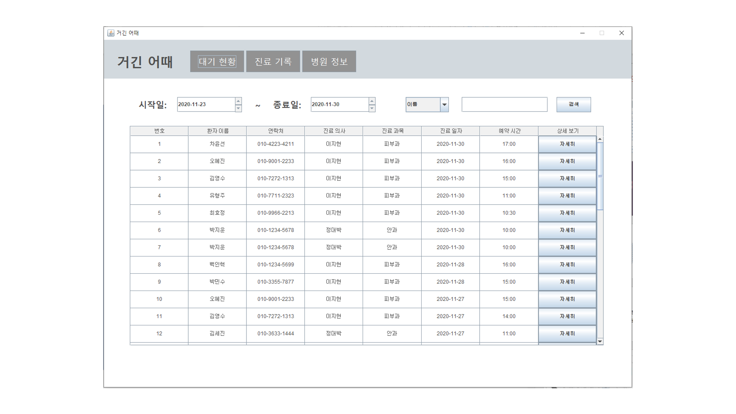Switch to the 대기 현황 tab
This screenshot has height=414, width=736.
(x=217, y=61)
